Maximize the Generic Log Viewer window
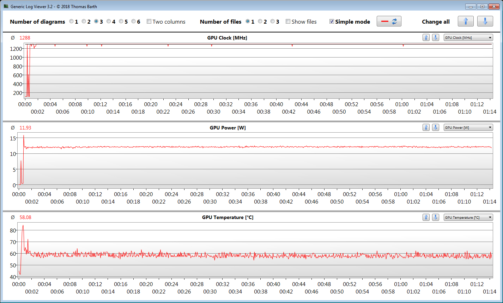The width and height of the screenshot is (503, 303). pos(482,6)
